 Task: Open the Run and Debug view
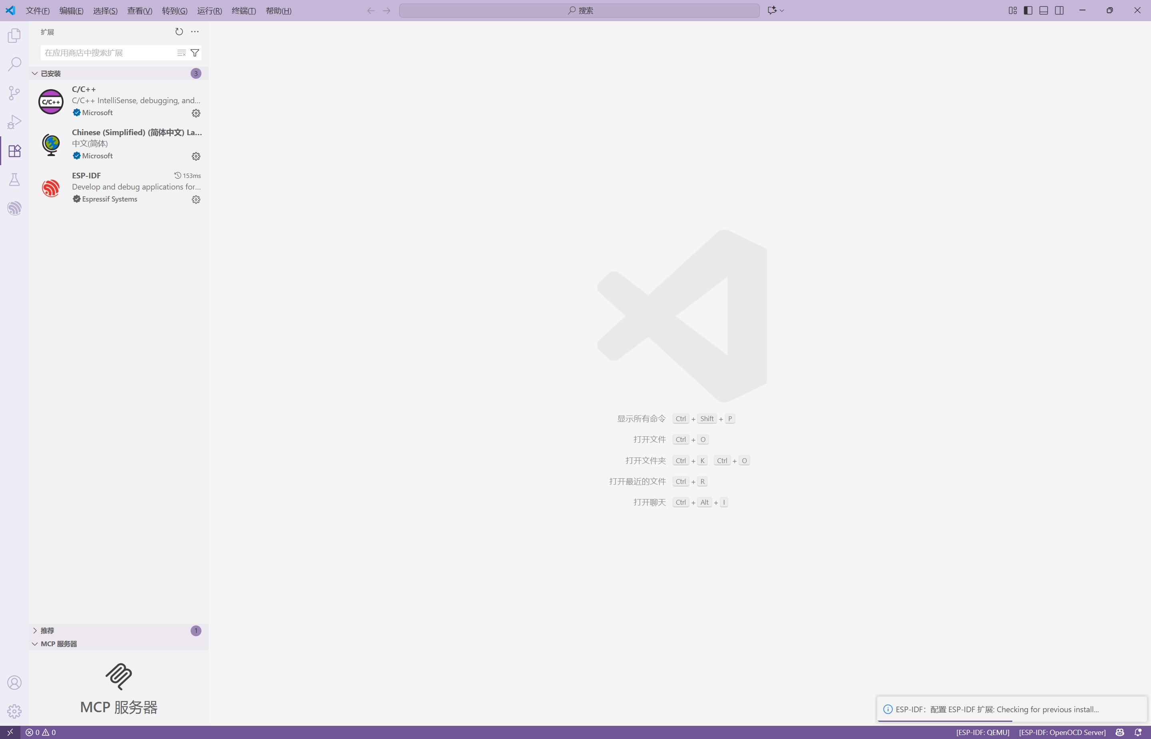click(14, 122)
